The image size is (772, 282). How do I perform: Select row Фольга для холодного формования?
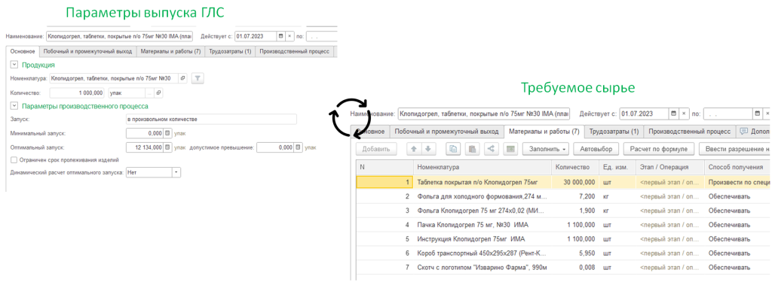pyautogui.click(x=563, y=196)
